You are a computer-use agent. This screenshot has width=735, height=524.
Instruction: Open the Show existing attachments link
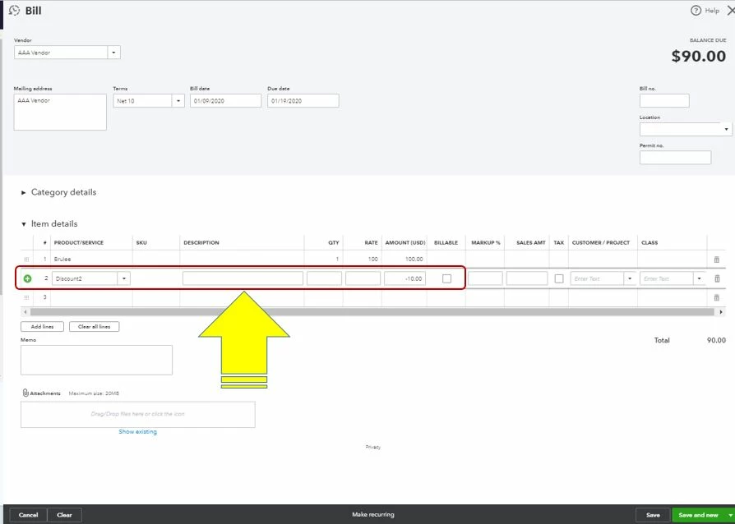[138, 432]
